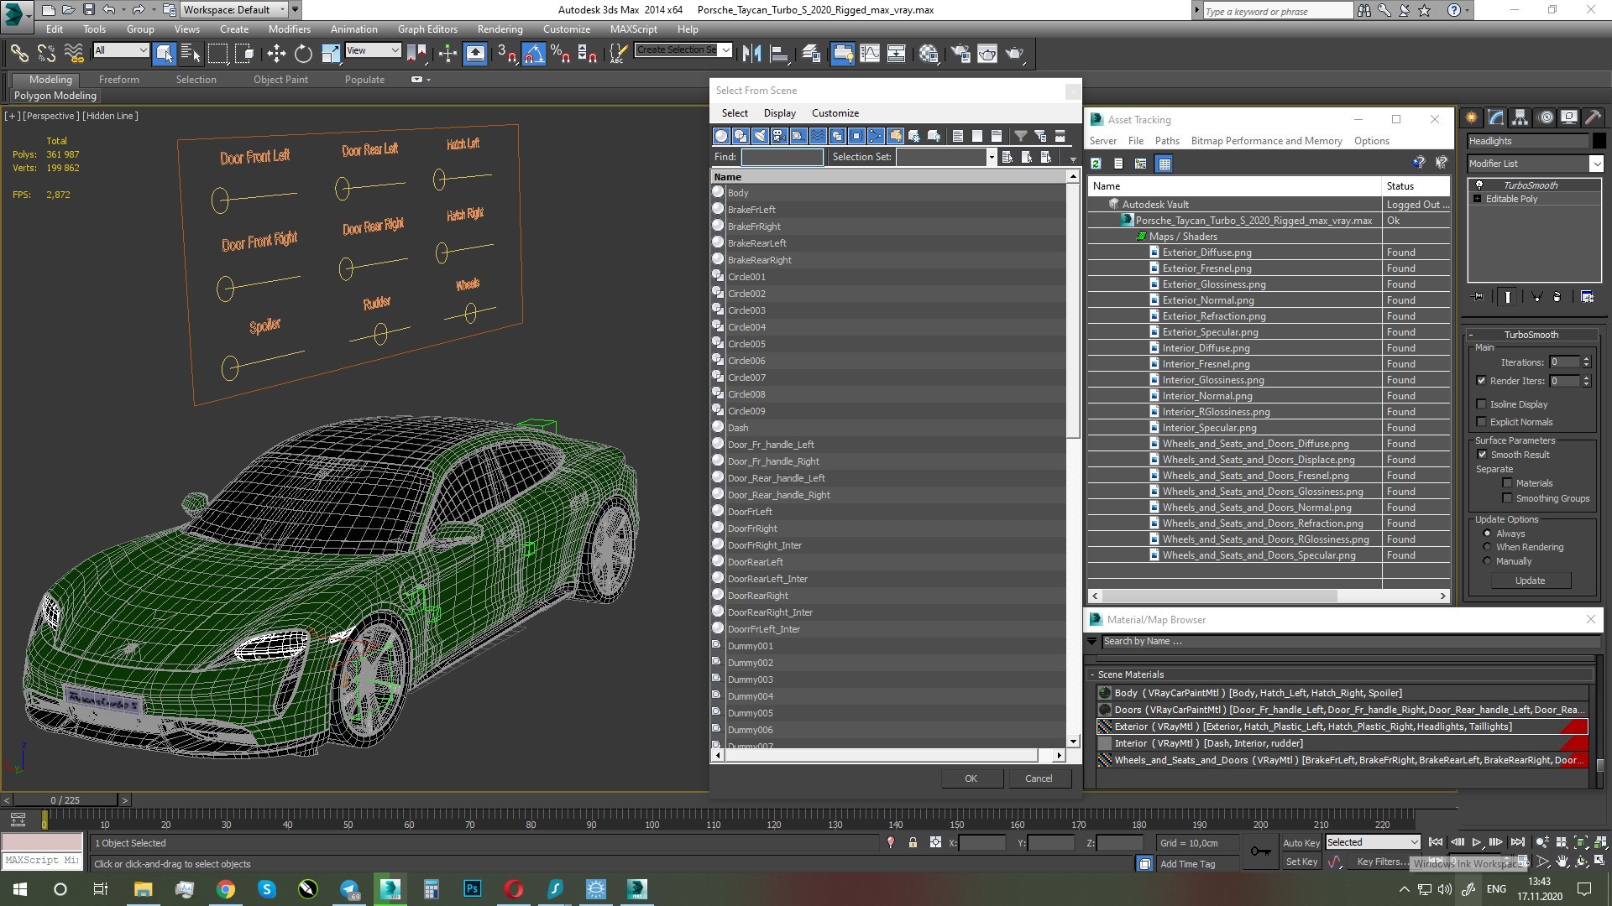Collapse the TurboSmooth rollout
This screenshot has width=1612, height=906.
1531,335
